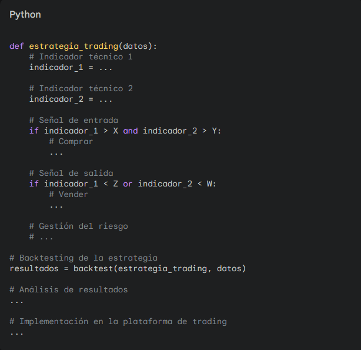This screenshot has width=361, height=350.
Task: Click the indicador_1 assignment line
Action: (x=71, y=67)
